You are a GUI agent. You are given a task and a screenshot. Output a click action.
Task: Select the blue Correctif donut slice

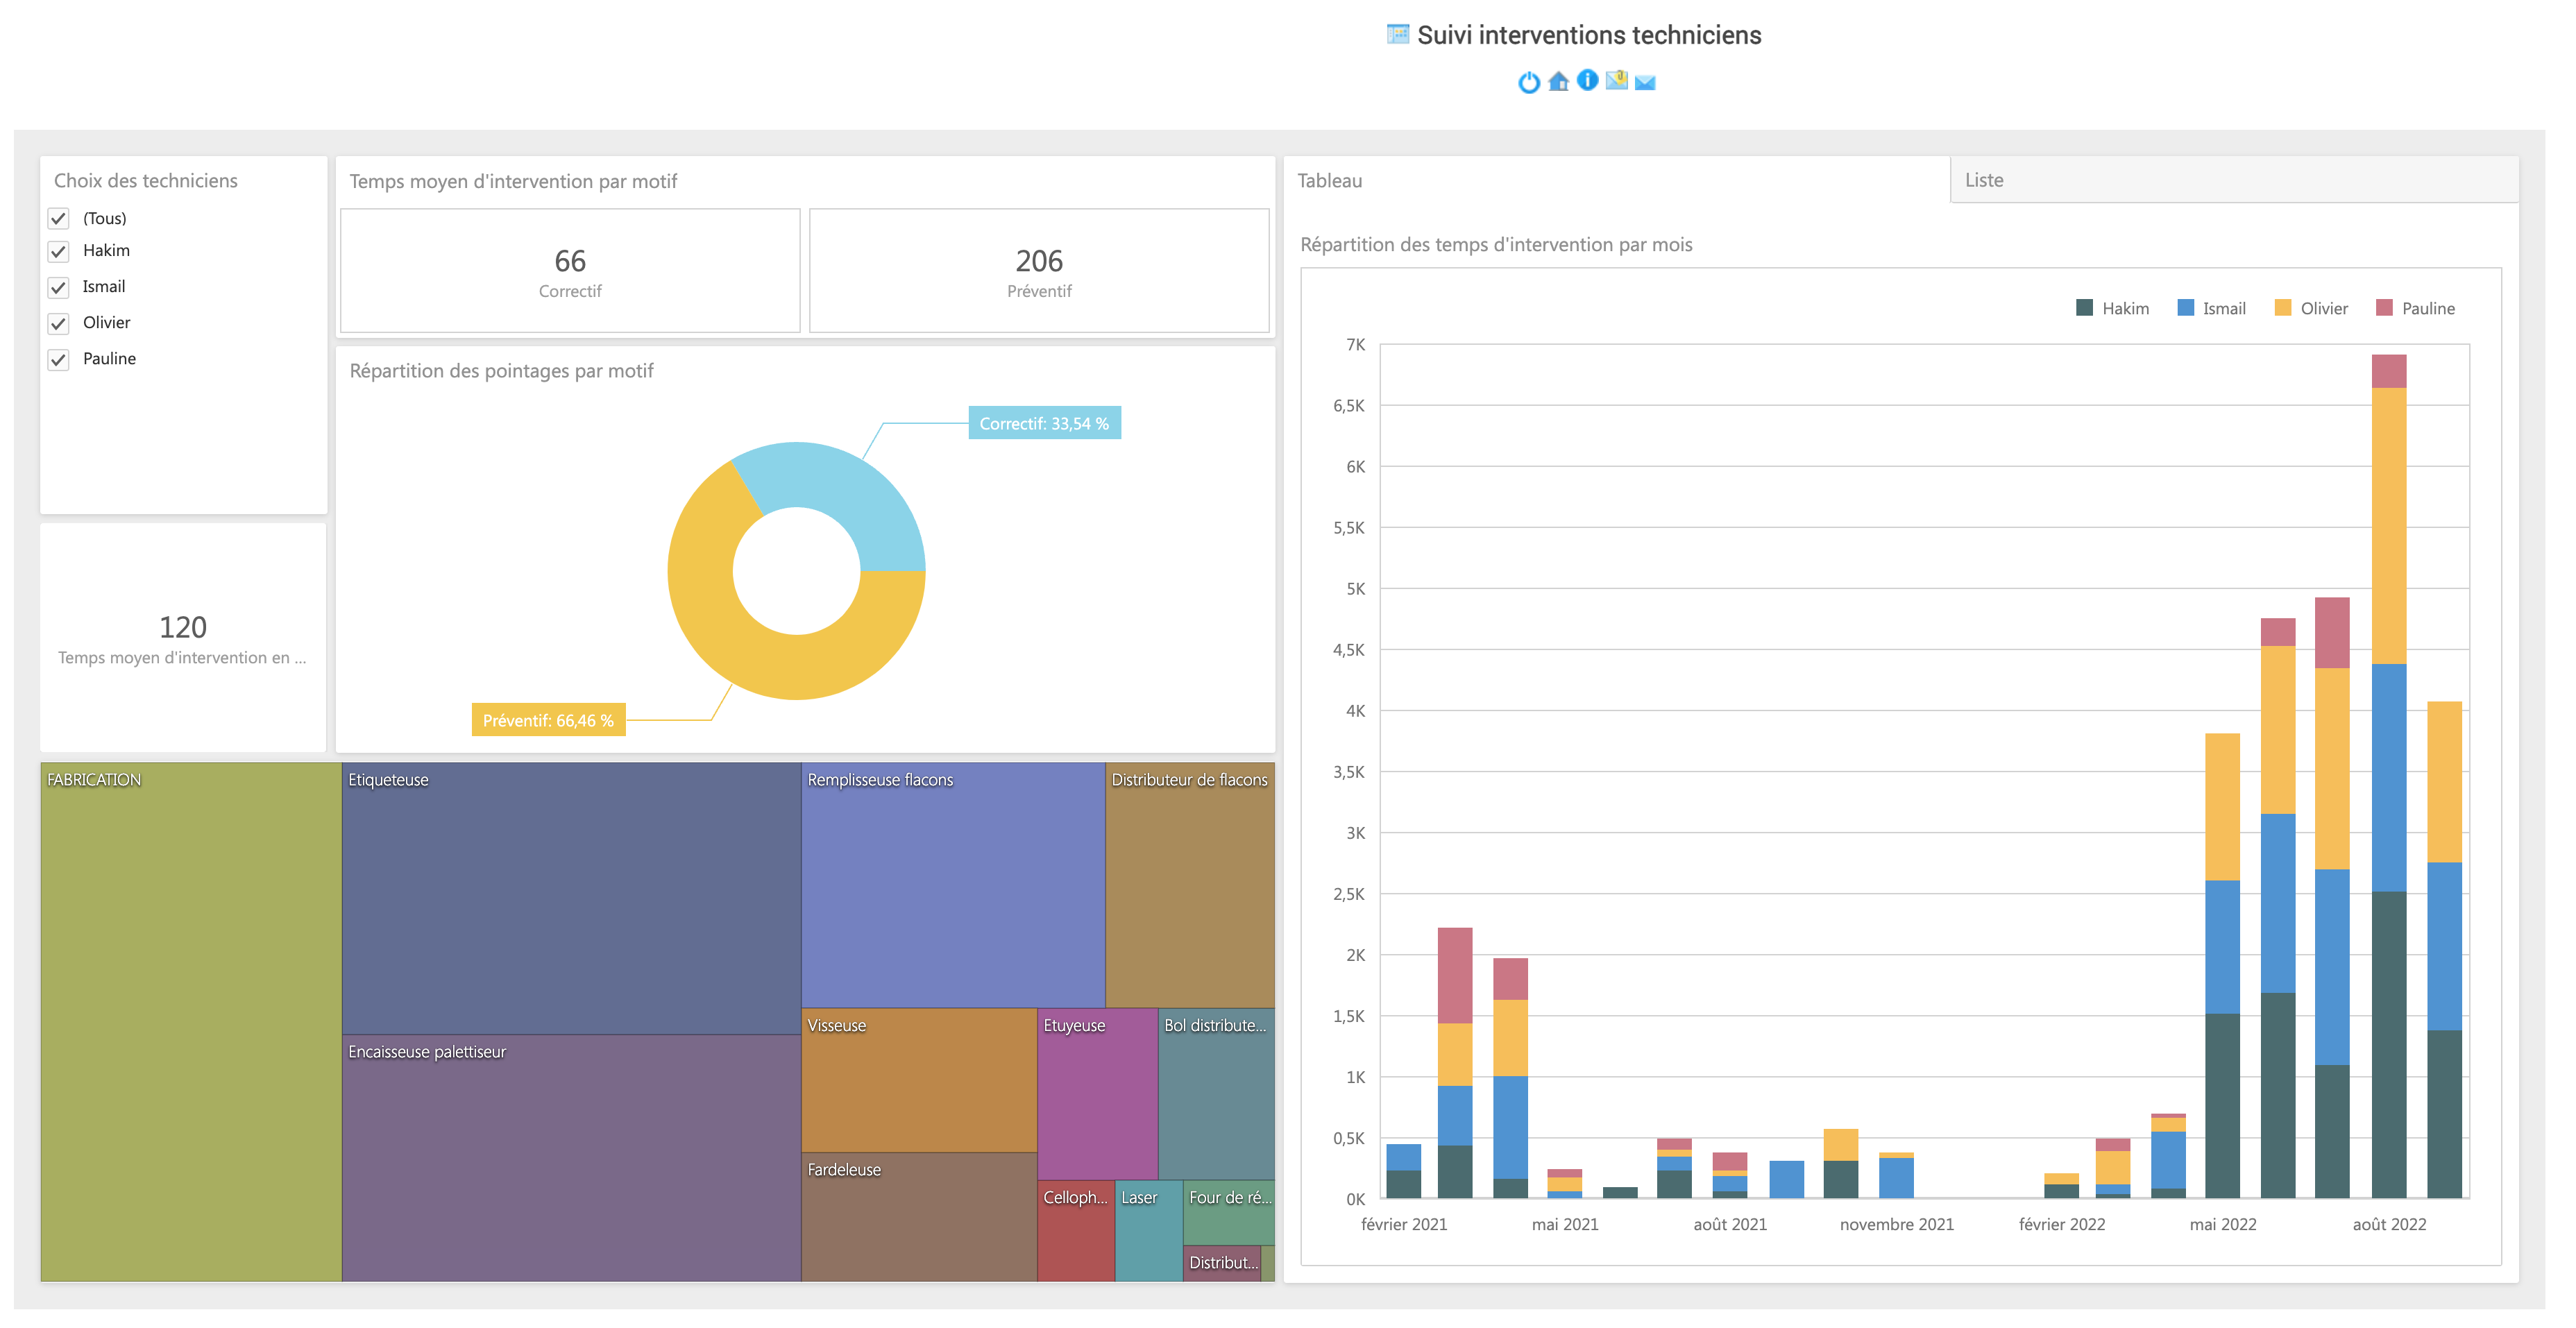coord(847,490)
